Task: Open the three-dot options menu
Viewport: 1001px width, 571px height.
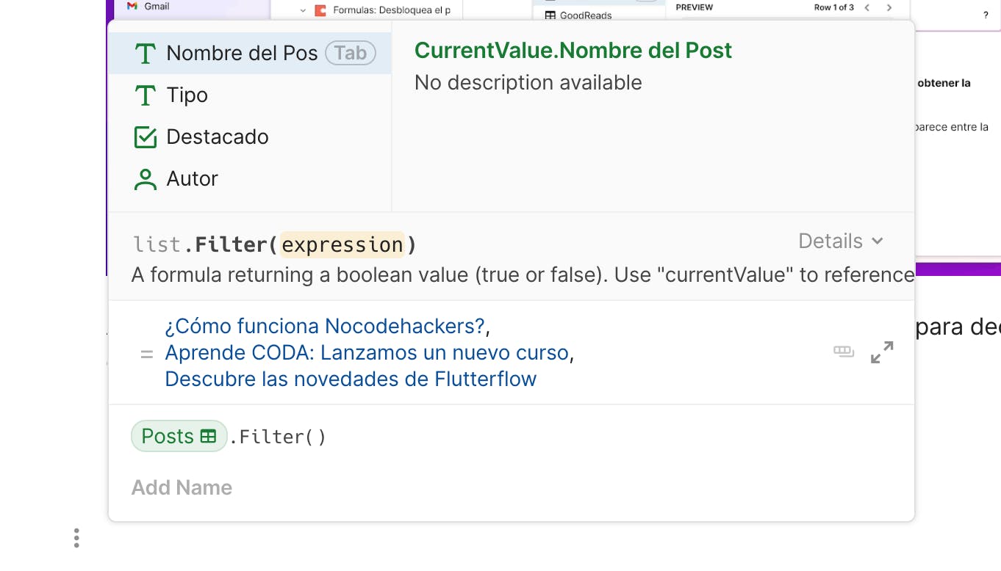Action: click(x=76, y=538)
